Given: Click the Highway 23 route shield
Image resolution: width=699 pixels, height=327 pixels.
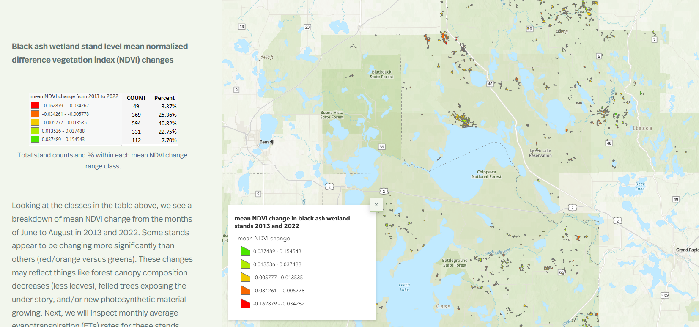Looking at the screenshot, I should coord(307,27).
